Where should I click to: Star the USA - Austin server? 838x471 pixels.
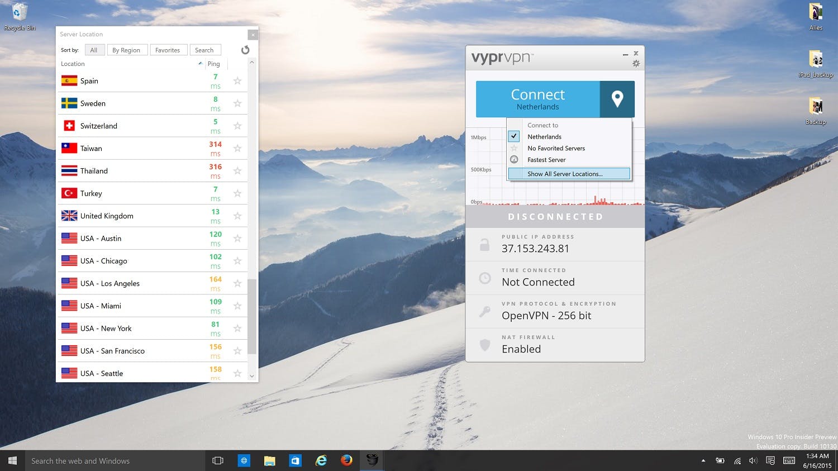coord(237,239)
